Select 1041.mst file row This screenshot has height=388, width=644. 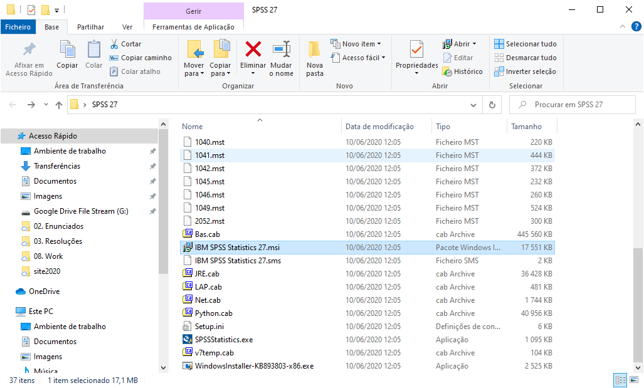tap(367, 155)
